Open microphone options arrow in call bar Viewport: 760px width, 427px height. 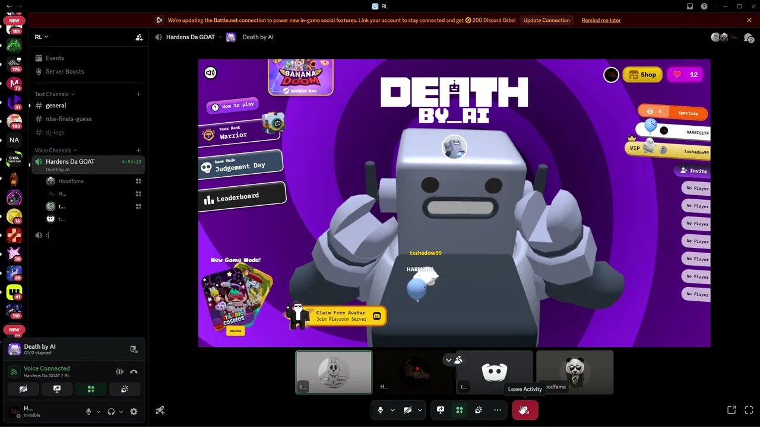(392, 410)
